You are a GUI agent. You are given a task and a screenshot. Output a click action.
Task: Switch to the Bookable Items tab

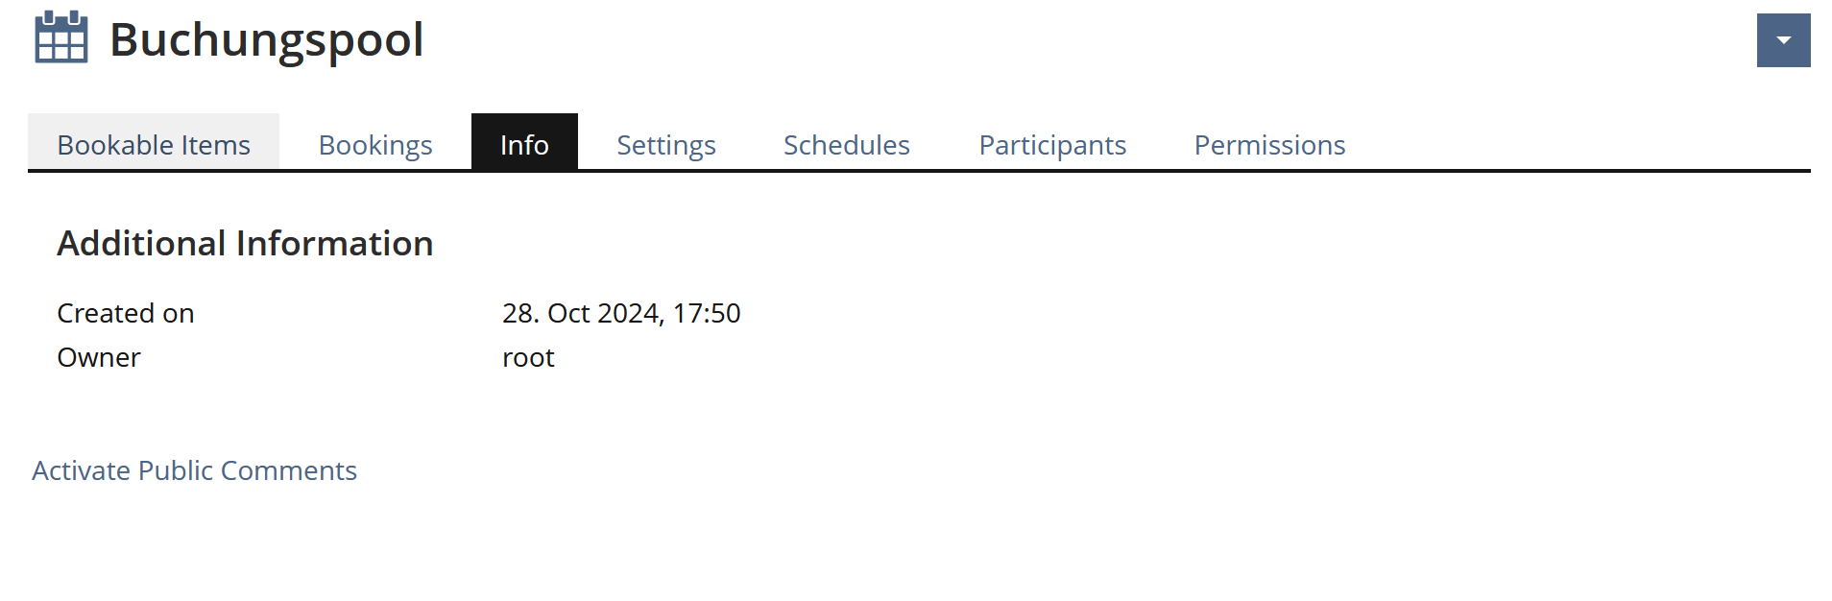click(154, 144)
